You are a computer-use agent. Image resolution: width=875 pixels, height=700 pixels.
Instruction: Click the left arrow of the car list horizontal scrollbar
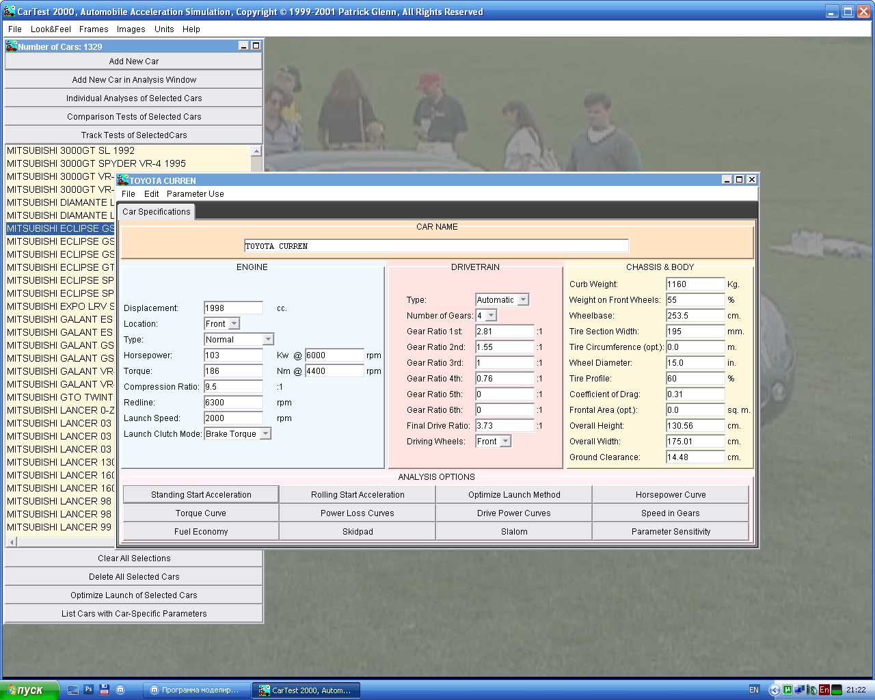11,542
